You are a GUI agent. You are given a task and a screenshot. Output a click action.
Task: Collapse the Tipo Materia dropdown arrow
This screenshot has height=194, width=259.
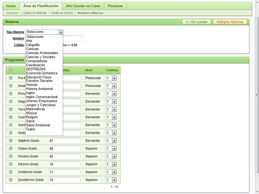61,32
